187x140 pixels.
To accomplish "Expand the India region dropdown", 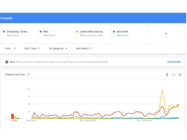I will [10, 49].
